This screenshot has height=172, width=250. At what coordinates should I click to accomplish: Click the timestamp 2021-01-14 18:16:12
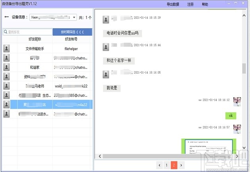coord(216,100)
